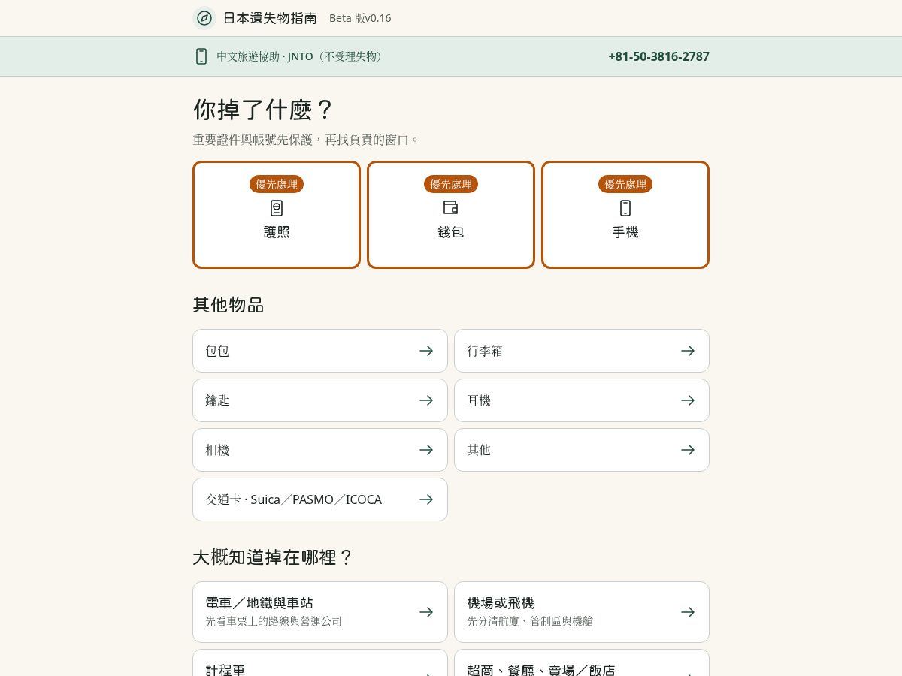Choose the 超商、餐廳、賣場／飯店 card
This screenshot has width=902, height=676.
(582, 663)
